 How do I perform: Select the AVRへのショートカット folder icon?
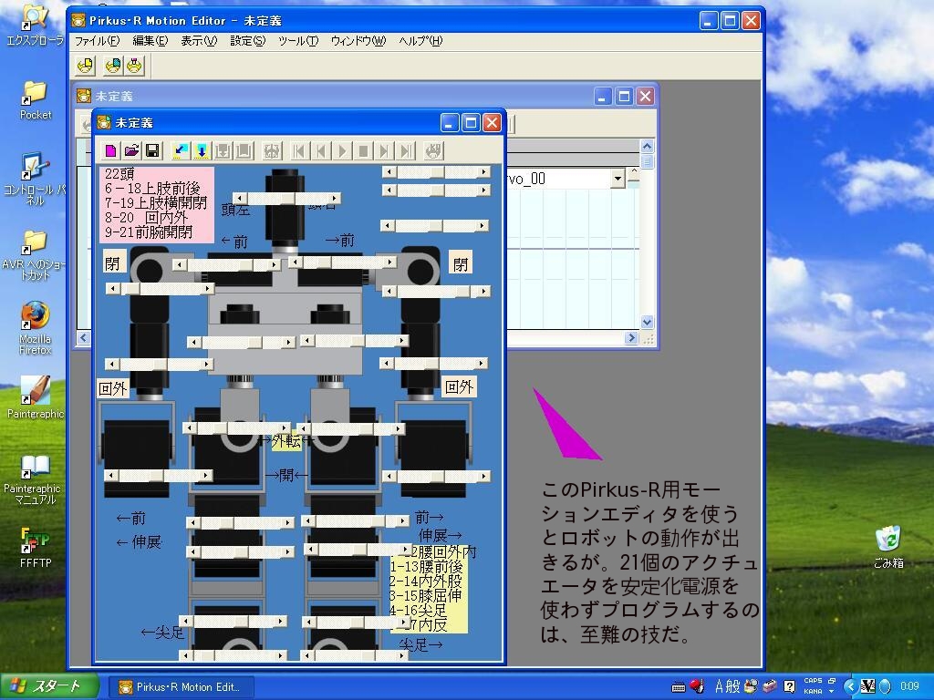pos(35,255)
